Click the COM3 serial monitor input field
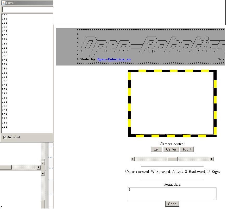The height and width of the screenshot is (209, 227). 28,10
